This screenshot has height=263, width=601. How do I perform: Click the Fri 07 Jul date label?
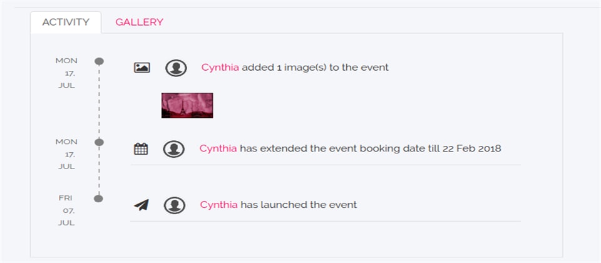coord(66,210)
